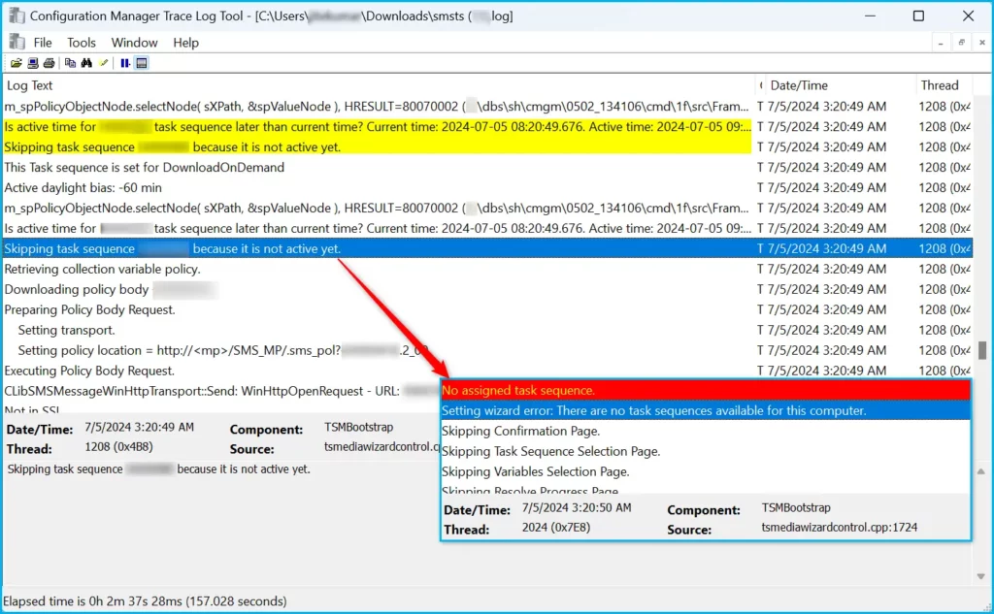Click the Open on Server computer icon
This screenshot has width=994, height=614.
32,63
